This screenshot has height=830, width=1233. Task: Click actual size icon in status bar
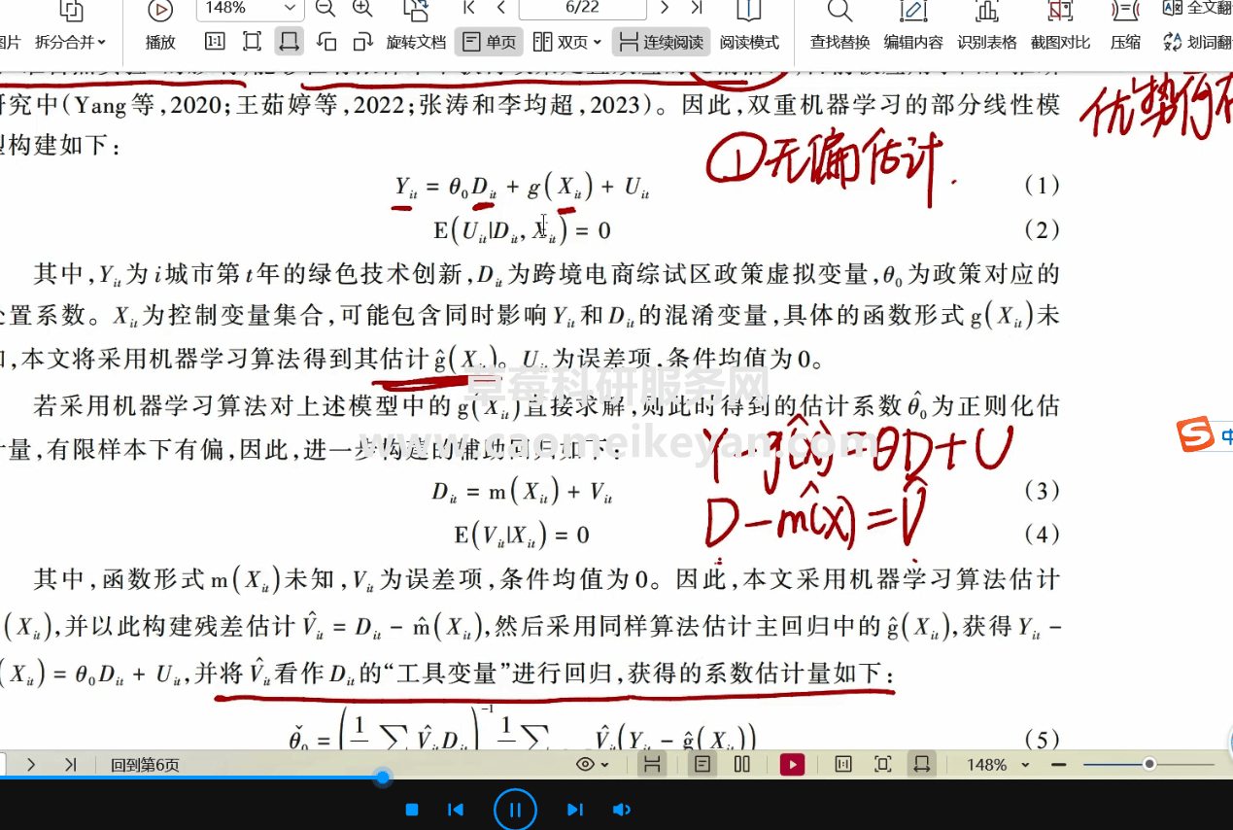tap(842, 765)
